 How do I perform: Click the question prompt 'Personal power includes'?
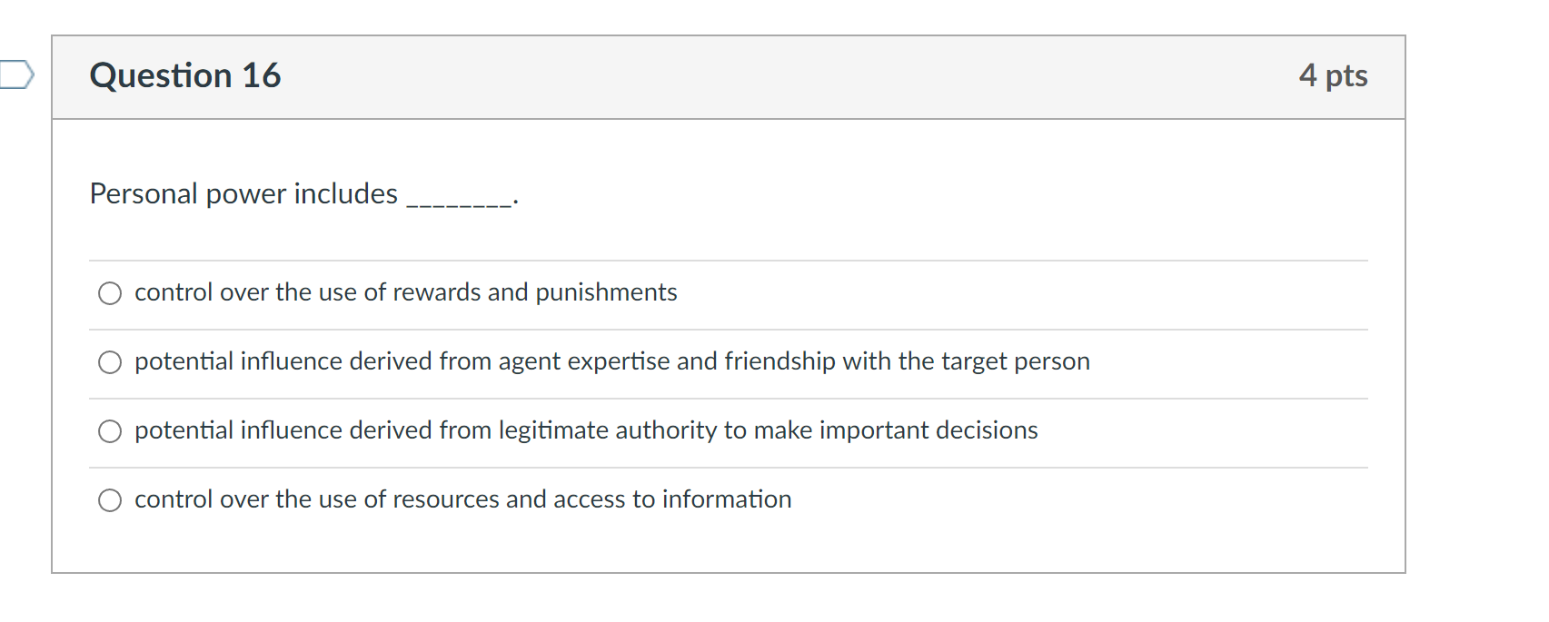point(243,193)
